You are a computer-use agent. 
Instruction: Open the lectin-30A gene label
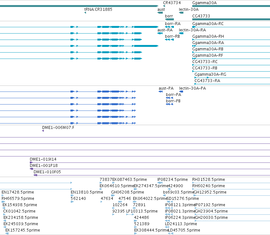[x=188, y=9]
